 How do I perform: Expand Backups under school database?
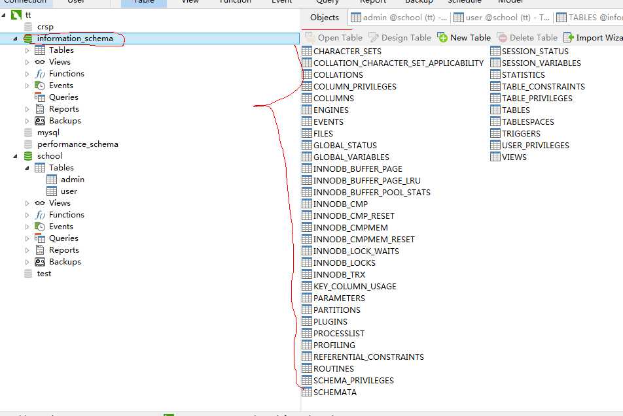point(27,262)
